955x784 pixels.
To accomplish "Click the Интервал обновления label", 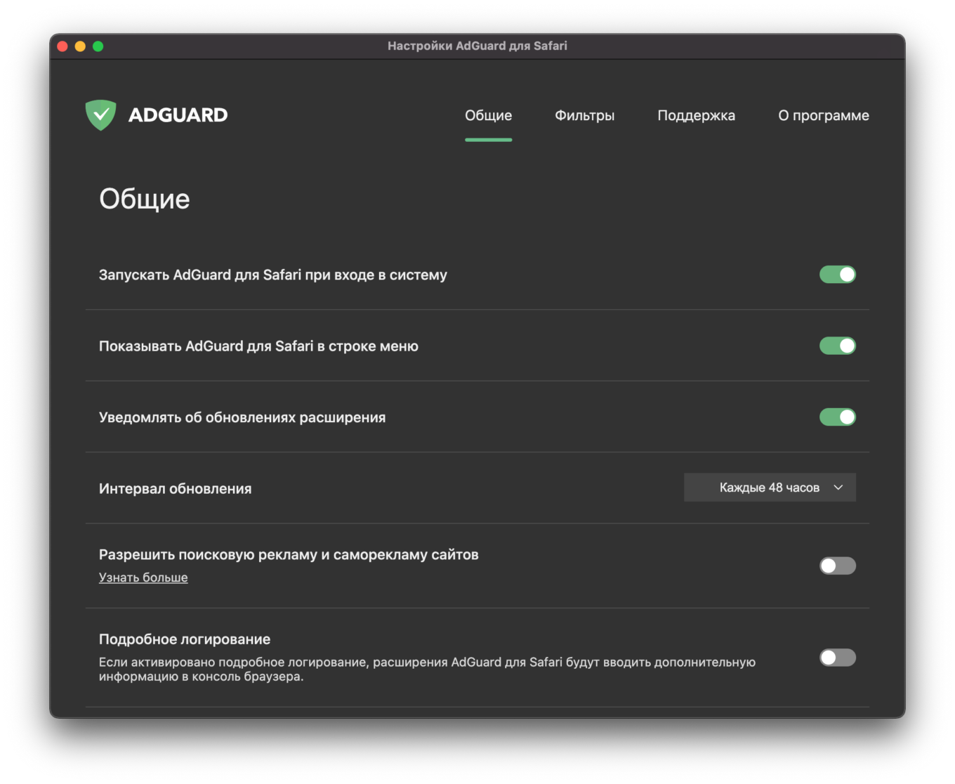I will pos(175,489).
